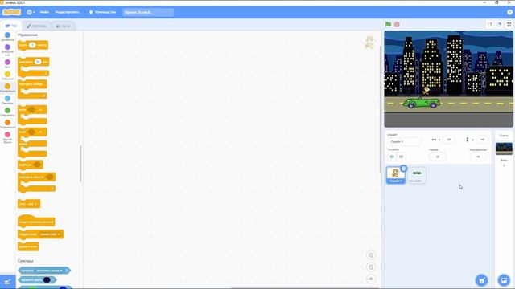This screenshot has height=289, width=515.
Task: Select the Sound (Звук) blocks category
Action: pos(7,63)
